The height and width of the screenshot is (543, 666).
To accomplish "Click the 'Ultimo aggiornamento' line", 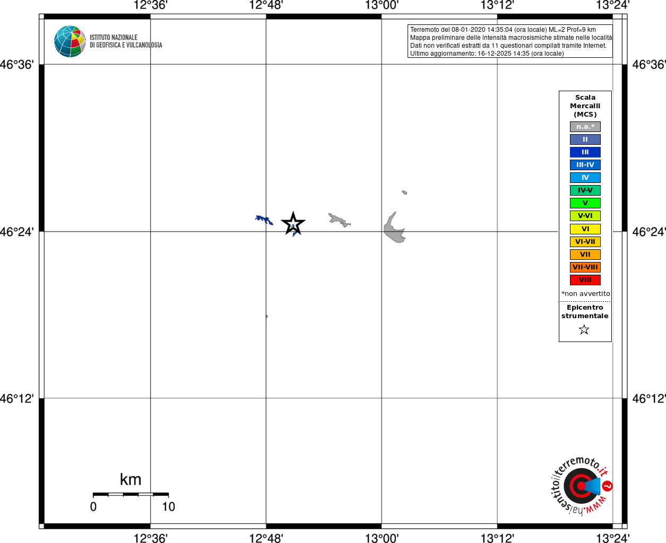I will [487, 54].
